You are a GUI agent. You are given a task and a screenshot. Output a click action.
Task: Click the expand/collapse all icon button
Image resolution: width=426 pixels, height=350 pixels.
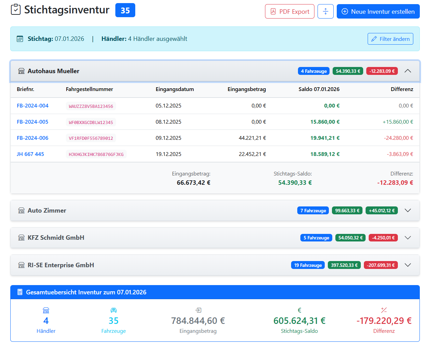coord(325,11)
